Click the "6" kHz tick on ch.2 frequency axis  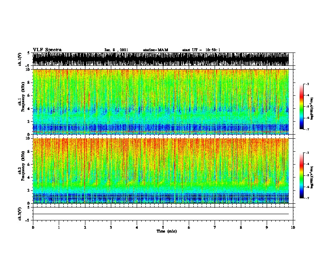(29, 164)
